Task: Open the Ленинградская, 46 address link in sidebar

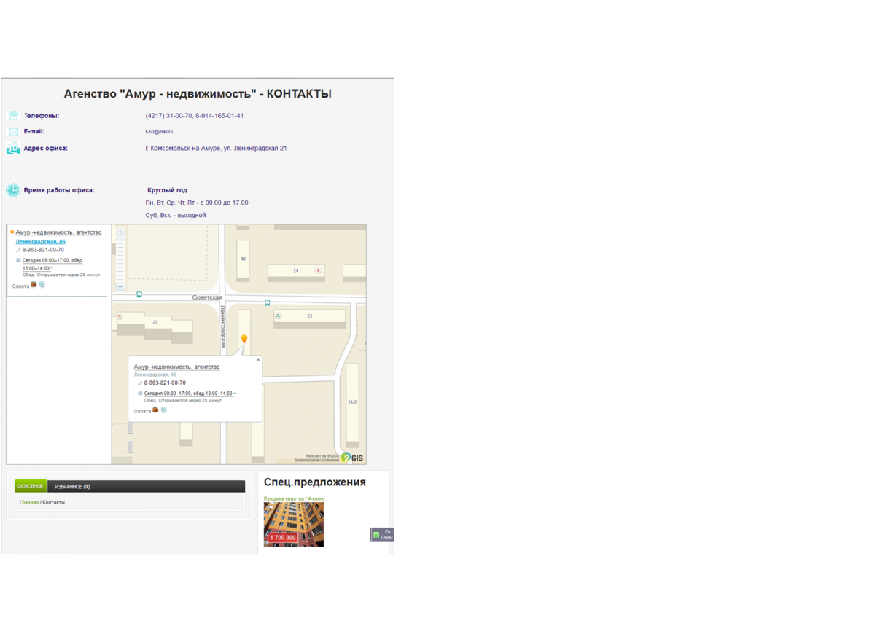Action: coord(40,241)
